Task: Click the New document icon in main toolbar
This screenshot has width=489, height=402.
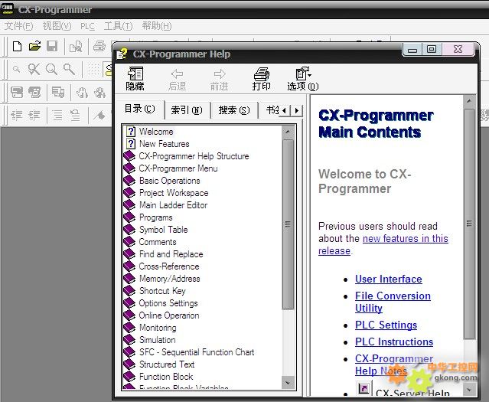Action: (17, 46)
